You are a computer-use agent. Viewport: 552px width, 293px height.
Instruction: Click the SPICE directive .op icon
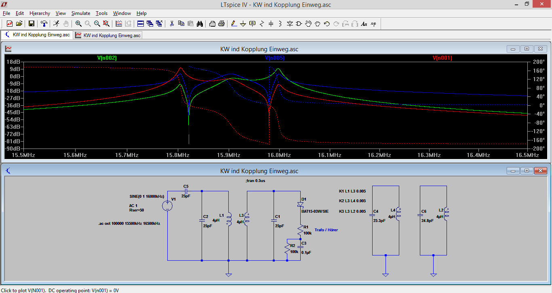pyautogui.click(x=373, y=24)
